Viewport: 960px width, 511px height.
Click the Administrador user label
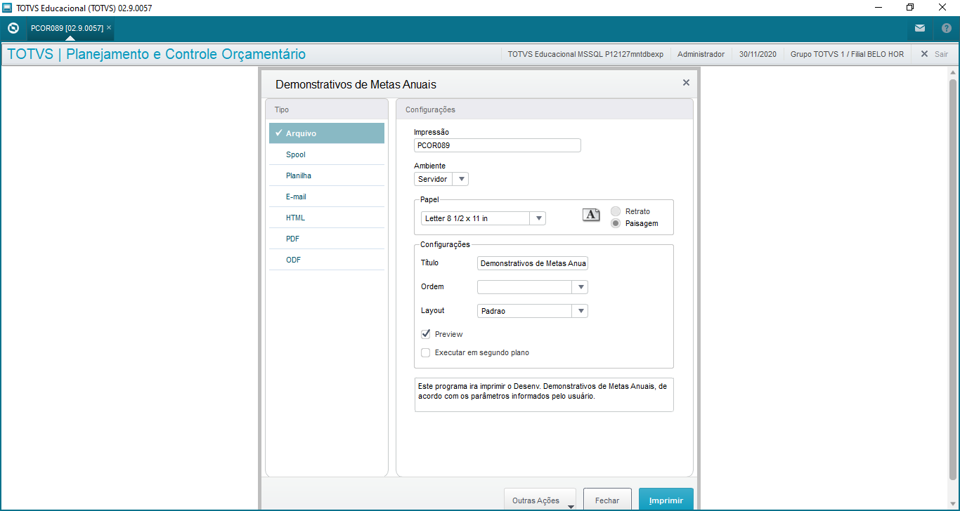click(701, 54)
